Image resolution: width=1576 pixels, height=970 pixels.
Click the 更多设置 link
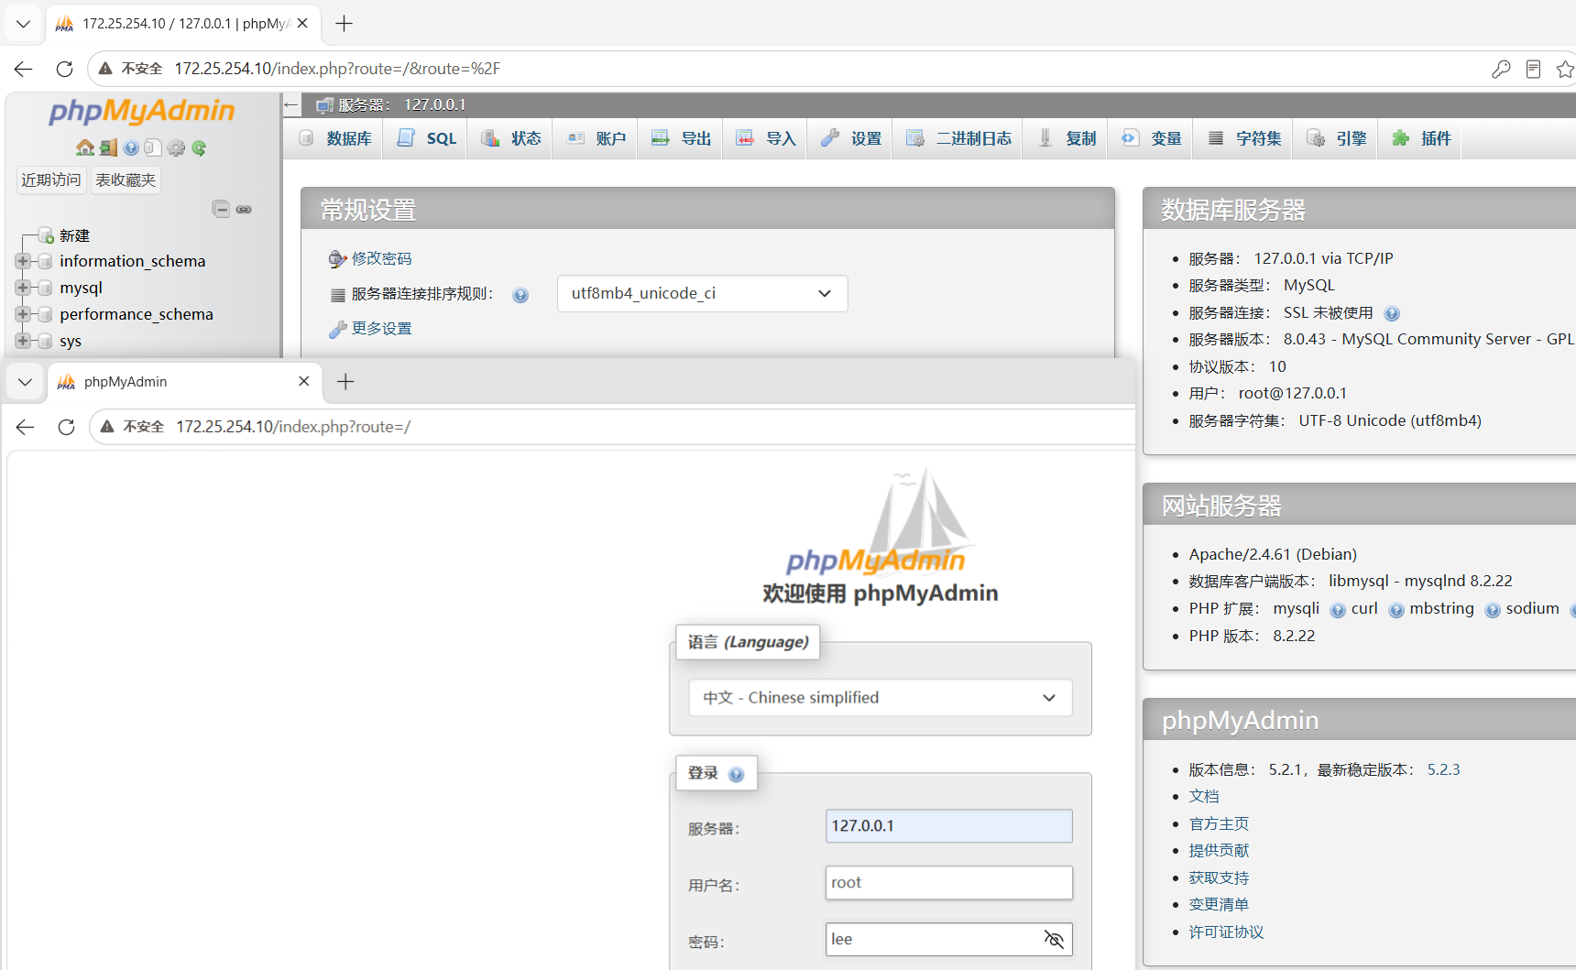point(381,329)
